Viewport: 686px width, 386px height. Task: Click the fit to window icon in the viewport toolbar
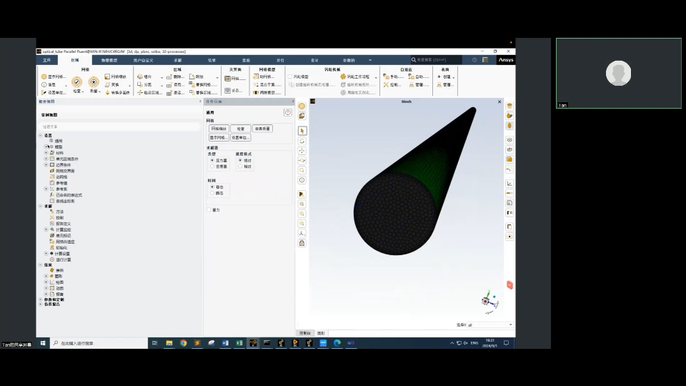tap(302, 204)
